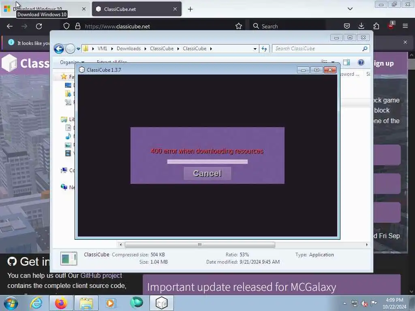Bookmark this page with the star
Screen dimensions: 415x311
[238, 26]
